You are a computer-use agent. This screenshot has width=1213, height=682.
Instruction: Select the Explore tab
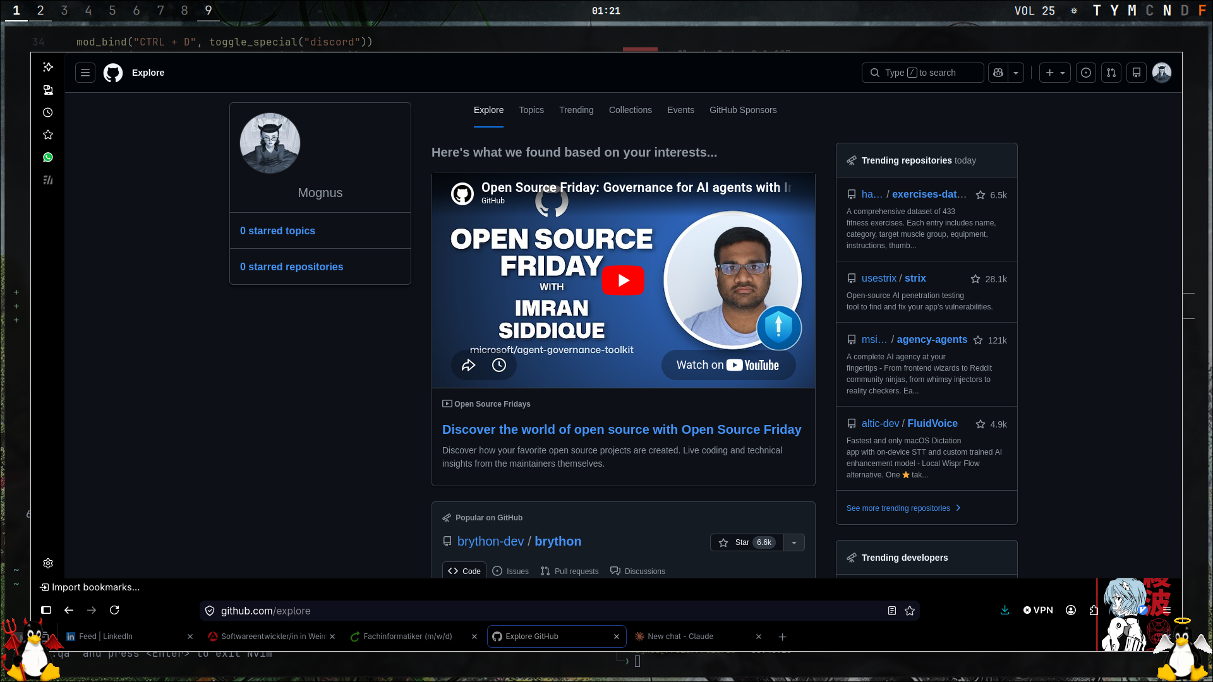point(488,110)
